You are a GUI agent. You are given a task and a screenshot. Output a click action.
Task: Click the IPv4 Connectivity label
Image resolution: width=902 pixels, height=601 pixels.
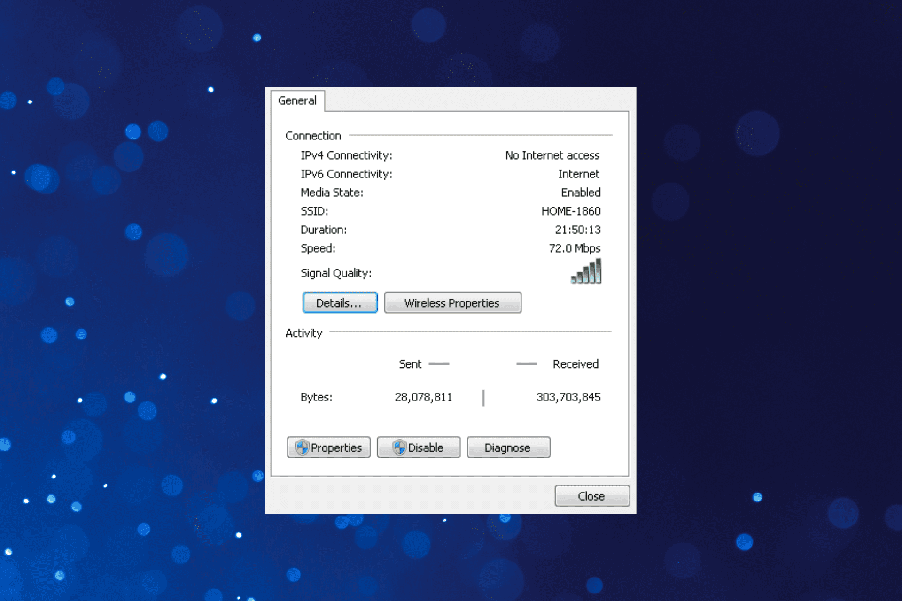coord(347,155)
